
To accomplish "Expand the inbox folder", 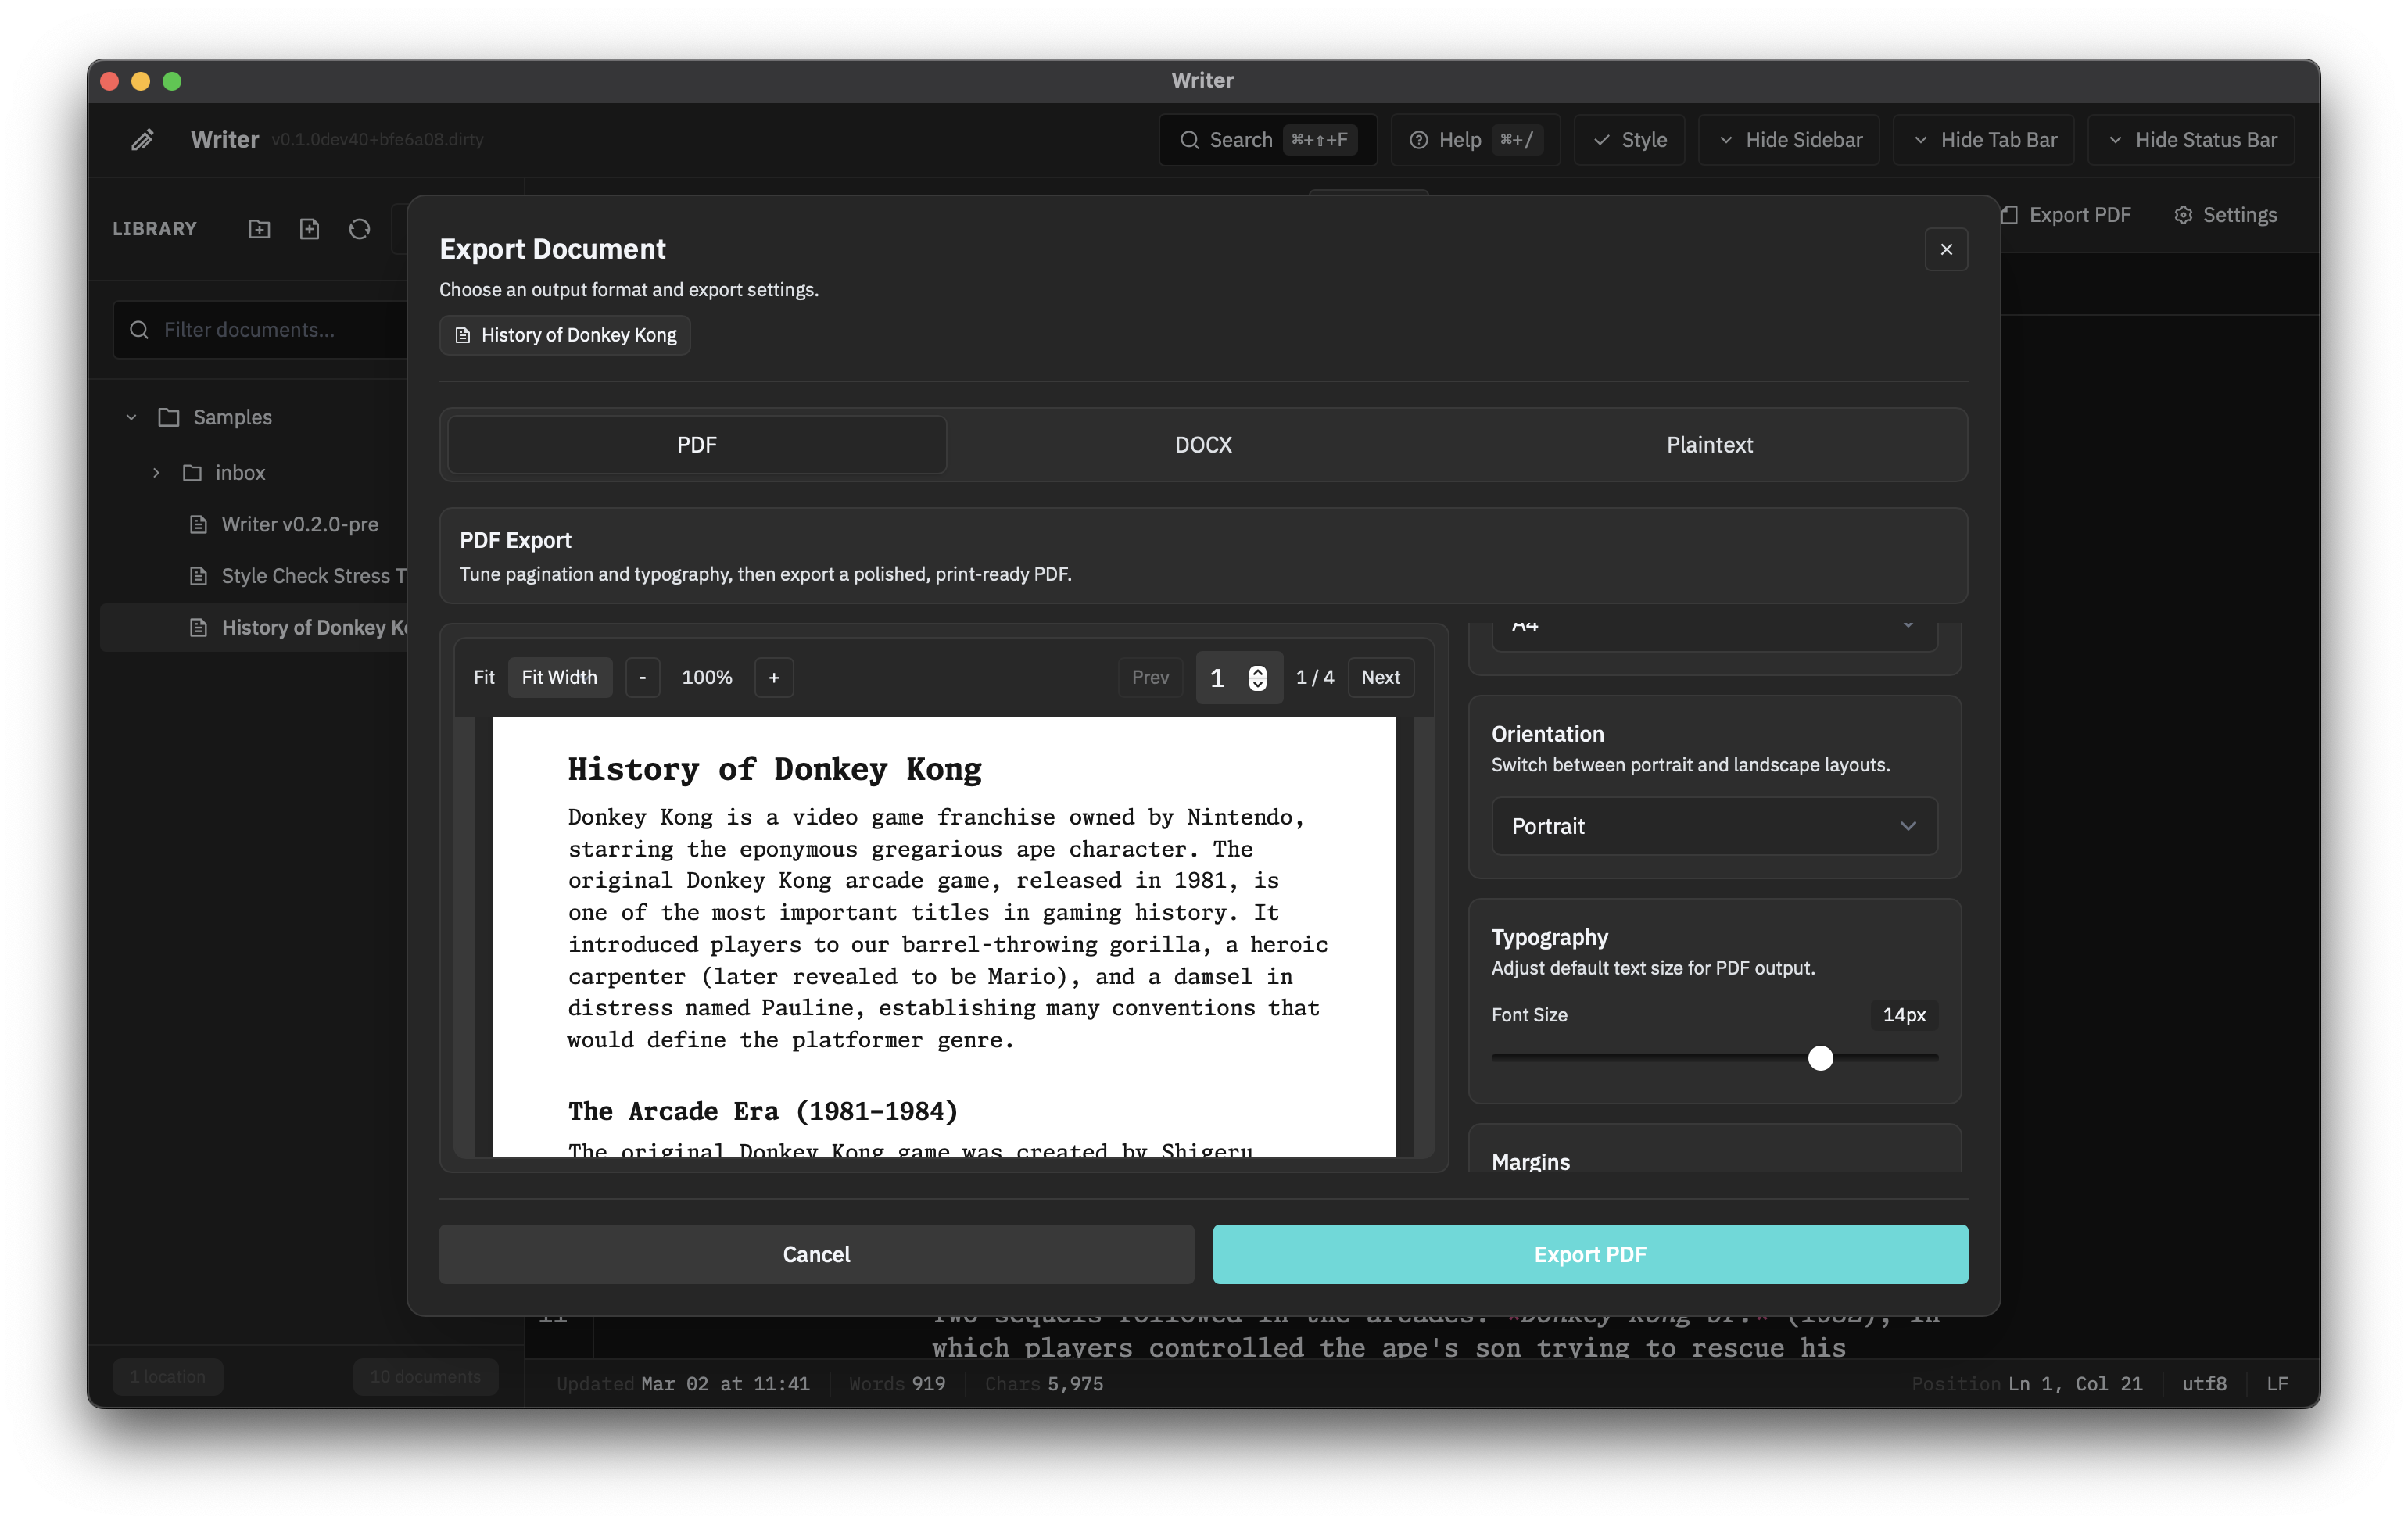I will pos(157,473).
